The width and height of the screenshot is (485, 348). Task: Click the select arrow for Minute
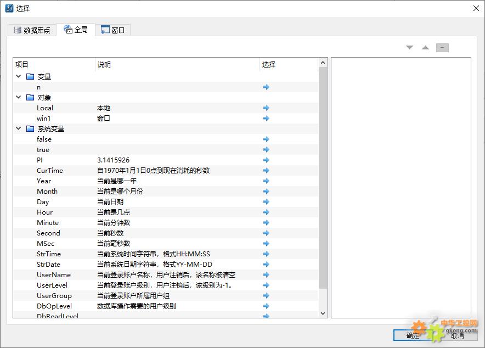[x=266, y=223]
